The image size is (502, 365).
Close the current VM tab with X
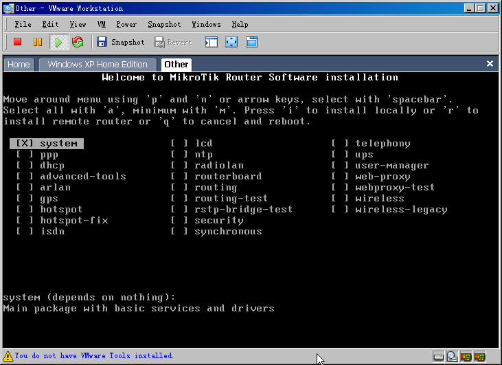point(490,63)
